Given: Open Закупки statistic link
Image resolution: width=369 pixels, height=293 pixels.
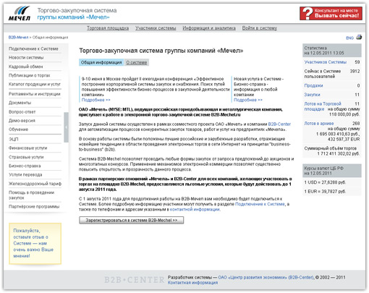Looking at the screenshot, I should pos(312,95).
